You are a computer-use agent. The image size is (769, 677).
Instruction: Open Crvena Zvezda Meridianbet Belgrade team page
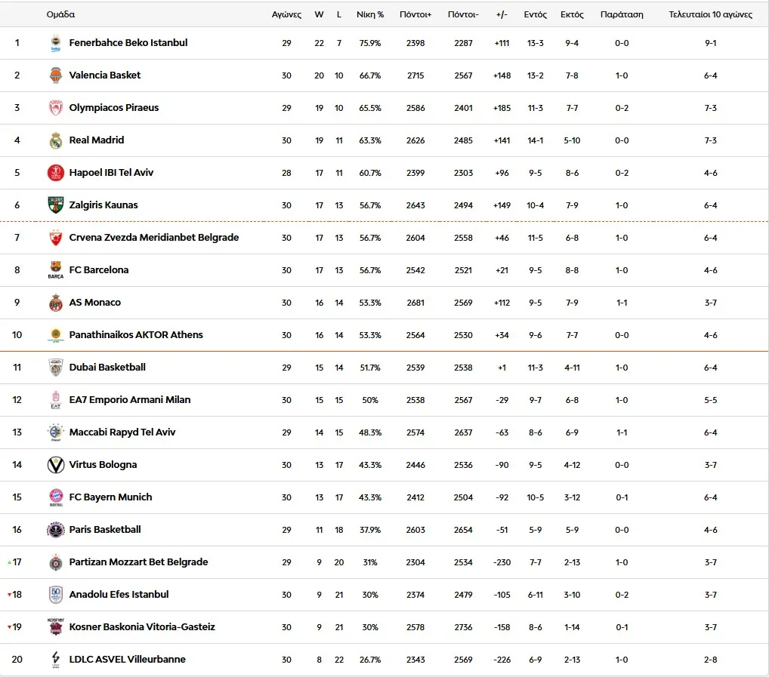point(154,238)
